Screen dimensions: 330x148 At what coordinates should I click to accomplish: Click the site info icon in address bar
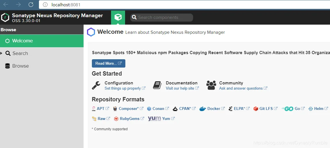click(45, 5)
